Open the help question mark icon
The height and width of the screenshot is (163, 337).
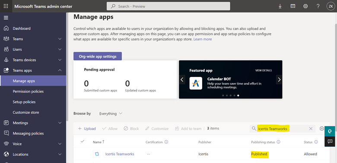coord(318,6)
